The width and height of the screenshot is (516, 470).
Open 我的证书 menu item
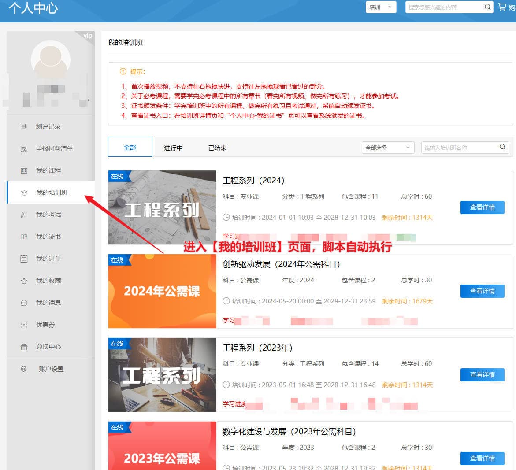(51, 237)
